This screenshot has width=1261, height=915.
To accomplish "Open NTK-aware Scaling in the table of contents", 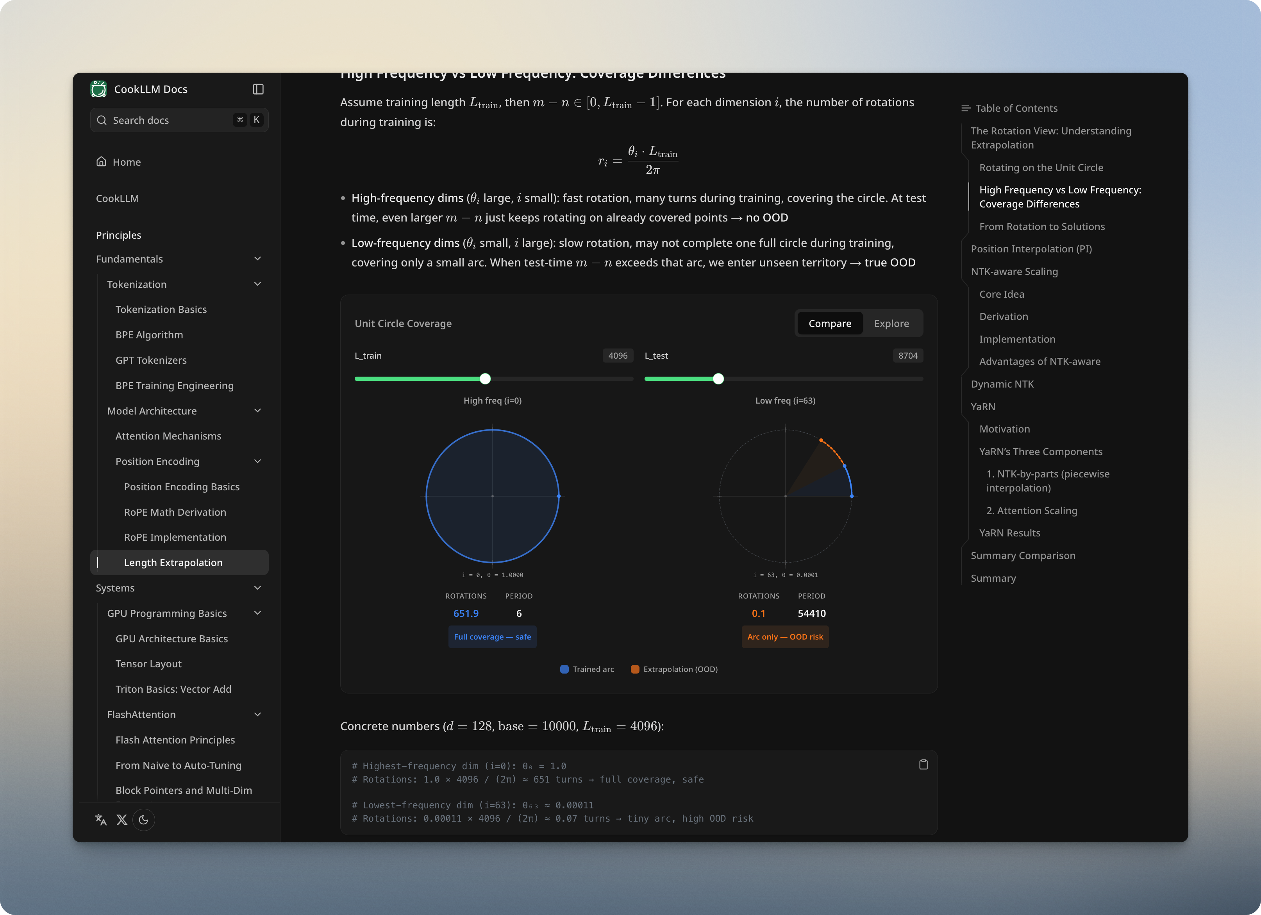I will click(x=1014, y=272).
